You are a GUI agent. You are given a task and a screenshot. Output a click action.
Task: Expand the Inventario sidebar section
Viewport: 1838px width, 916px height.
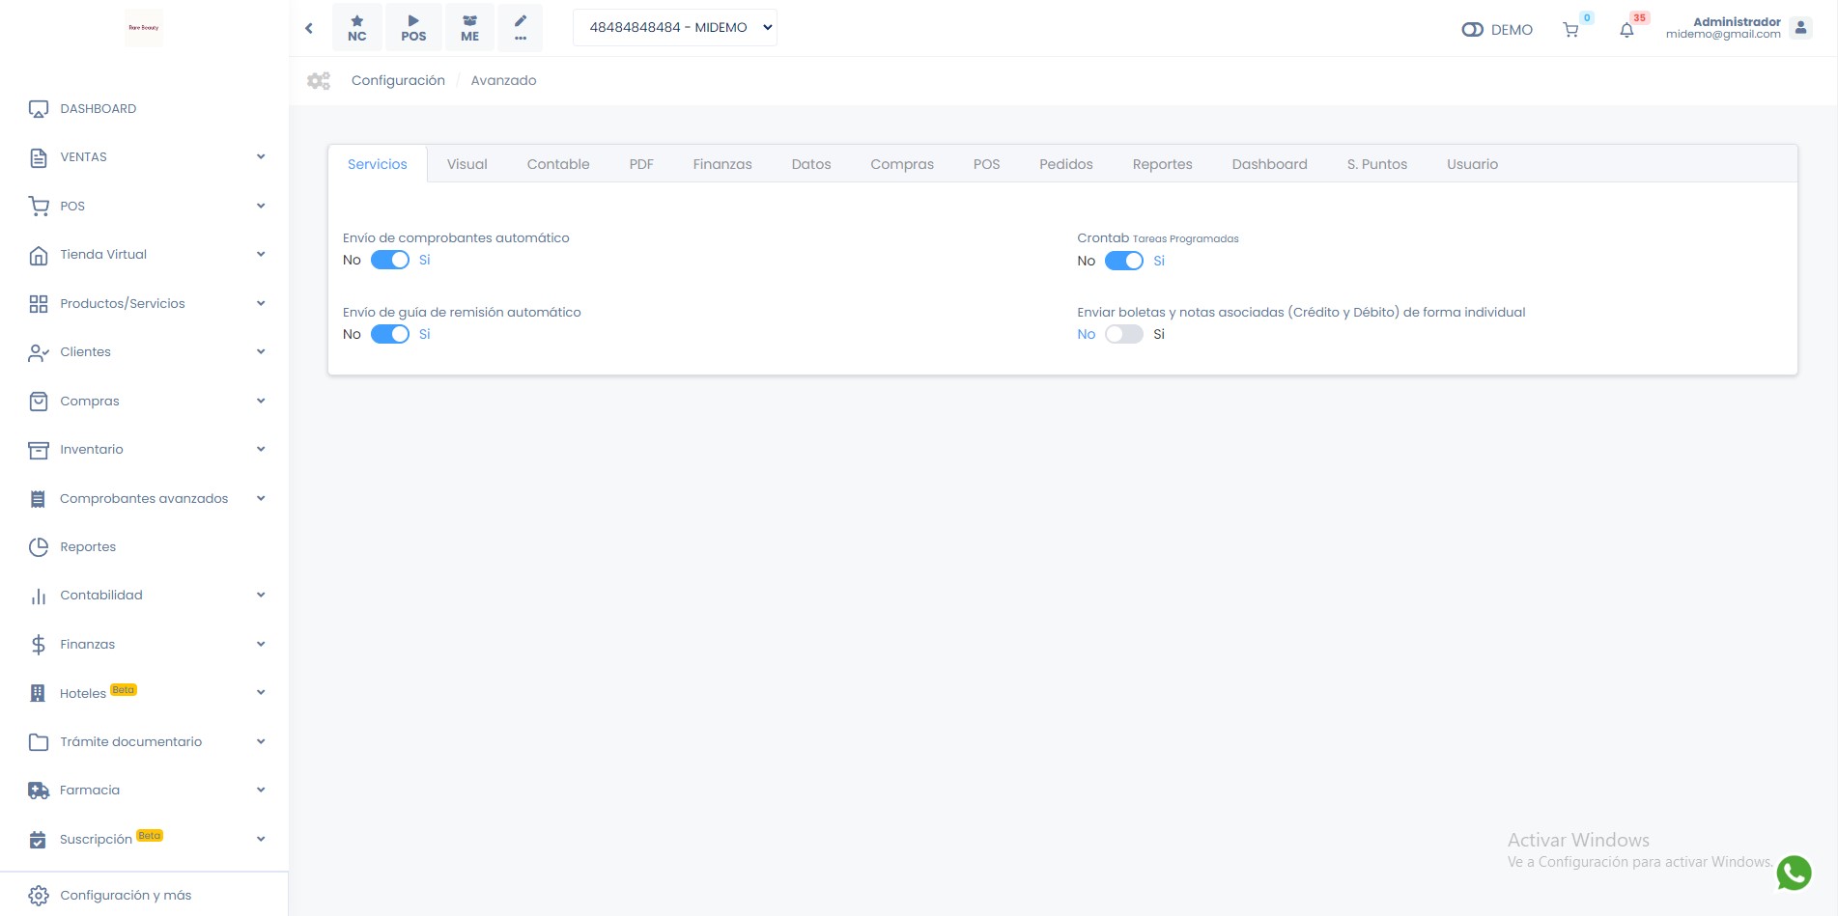(145, 450)
